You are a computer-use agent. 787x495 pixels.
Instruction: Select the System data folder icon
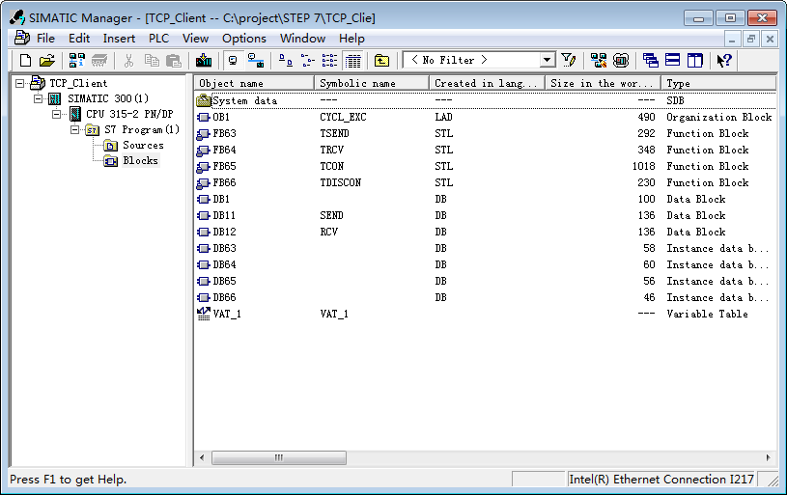[204, 100]
